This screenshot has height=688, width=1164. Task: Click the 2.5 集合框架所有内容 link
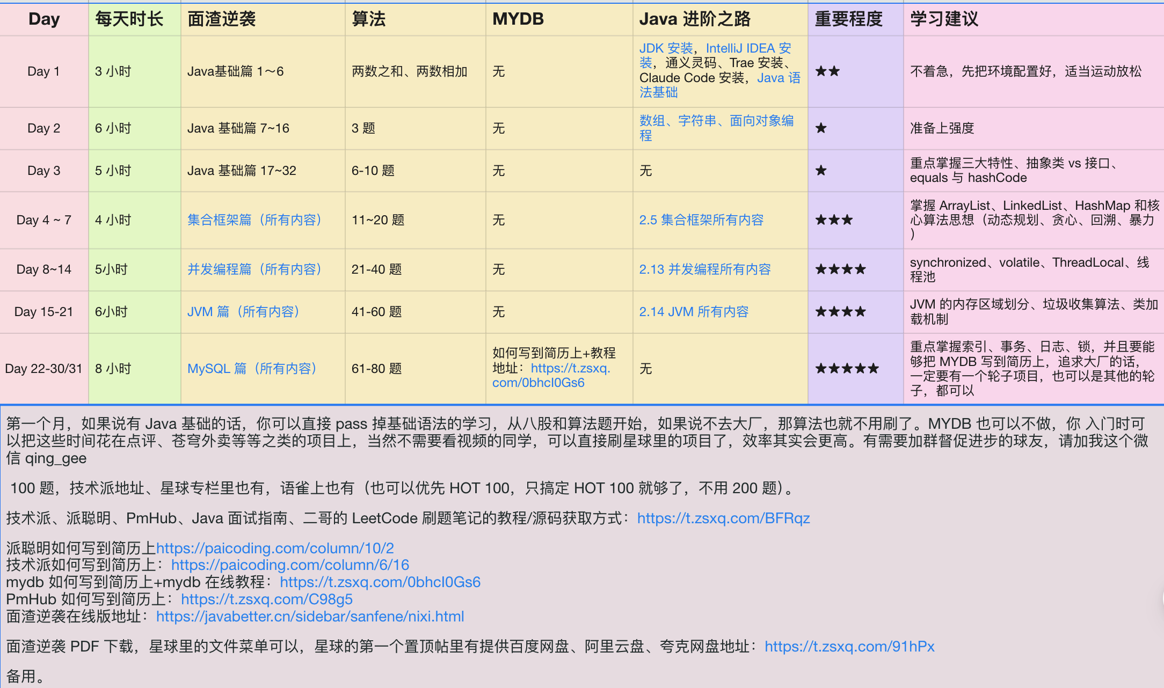[701, 220]
